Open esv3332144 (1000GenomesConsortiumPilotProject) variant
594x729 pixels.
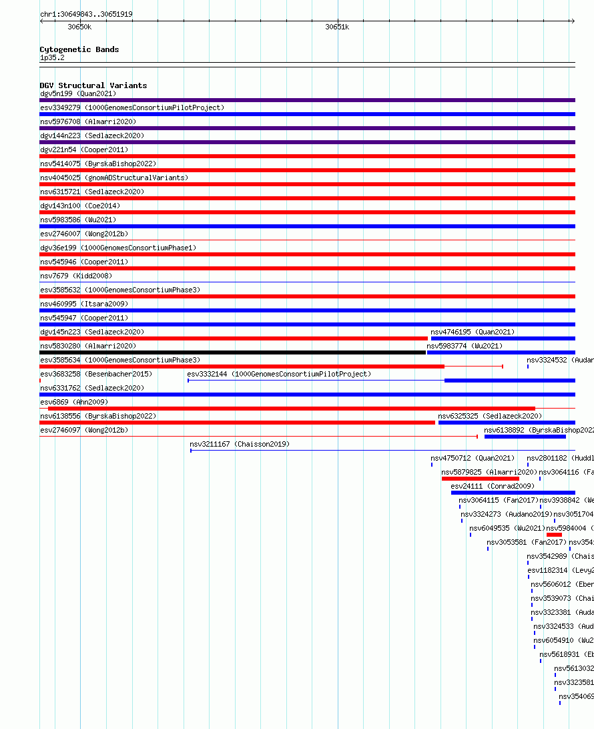click(x=279, y=373)
